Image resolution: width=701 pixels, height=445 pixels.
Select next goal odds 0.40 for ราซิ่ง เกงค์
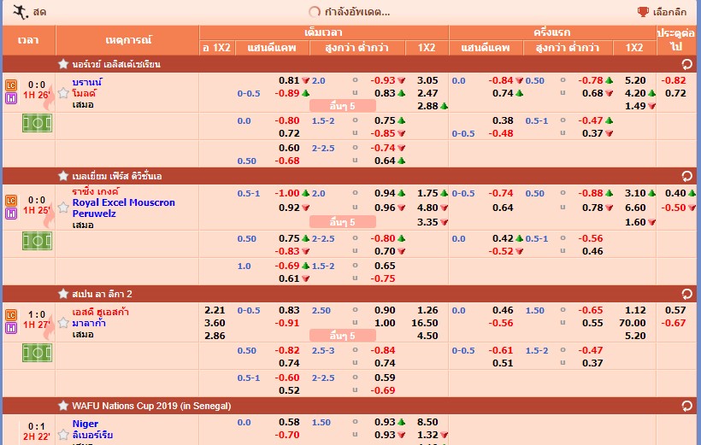pyautogui.click(x=675, y=193)
